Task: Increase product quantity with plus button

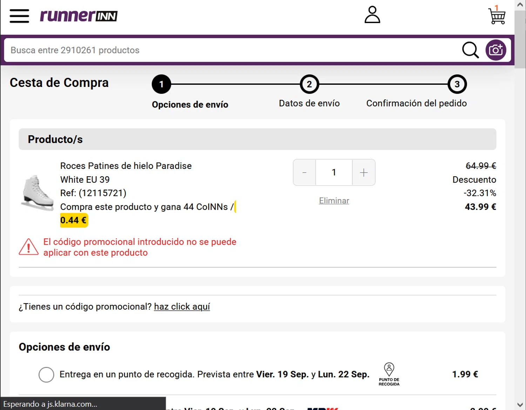Action: 364,172
